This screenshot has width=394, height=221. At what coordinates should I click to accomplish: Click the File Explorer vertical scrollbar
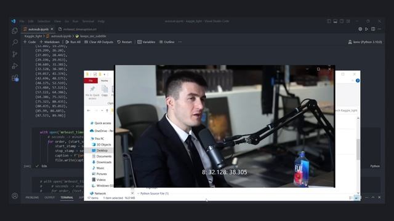click(x=358, y=149)
